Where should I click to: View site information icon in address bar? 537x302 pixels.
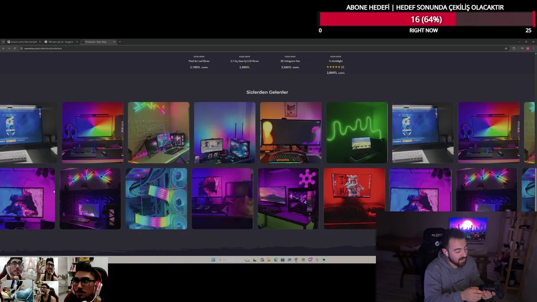tap(21, 48)
